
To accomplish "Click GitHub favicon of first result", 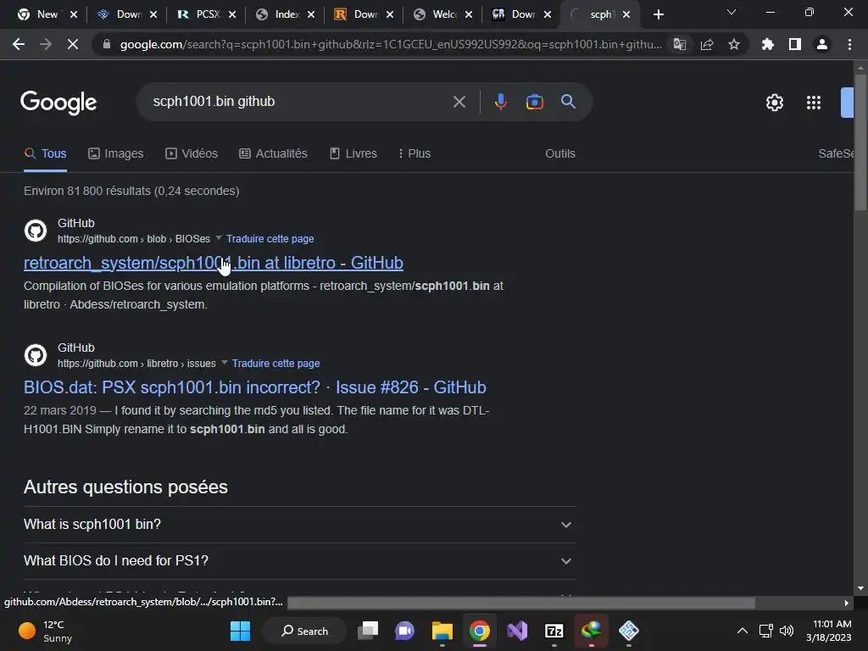I will (x=36, y=231).
